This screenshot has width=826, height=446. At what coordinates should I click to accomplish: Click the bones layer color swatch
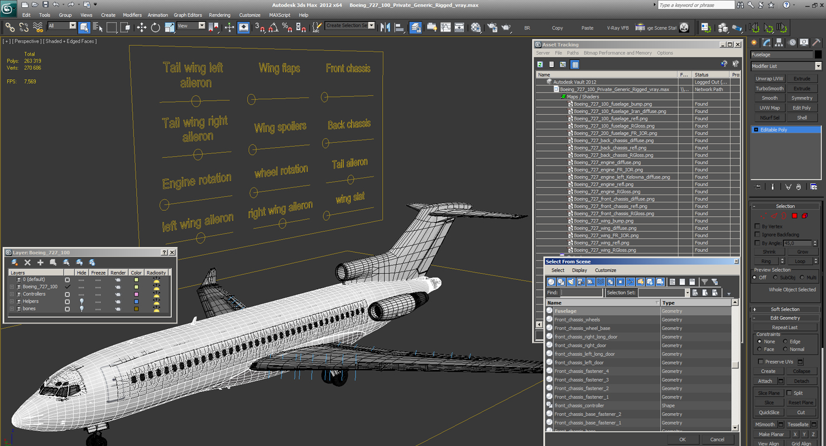point(136,308)
